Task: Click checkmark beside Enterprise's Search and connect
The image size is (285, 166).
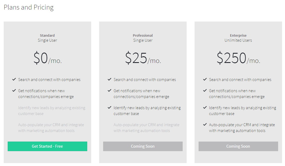Action: [205, 79]
